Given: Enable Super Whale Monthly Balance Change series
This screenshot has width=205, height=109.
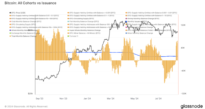Looking at the screenshot, I should [x=84, y=30].
